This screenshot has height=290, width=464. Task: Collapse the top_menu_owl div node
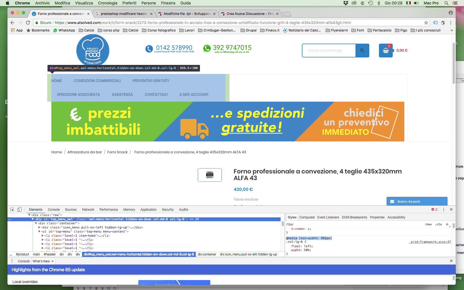33,219
